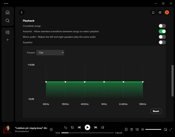Mute the volume speaker icon
The image size is (175, 137).
coord(143,129)
